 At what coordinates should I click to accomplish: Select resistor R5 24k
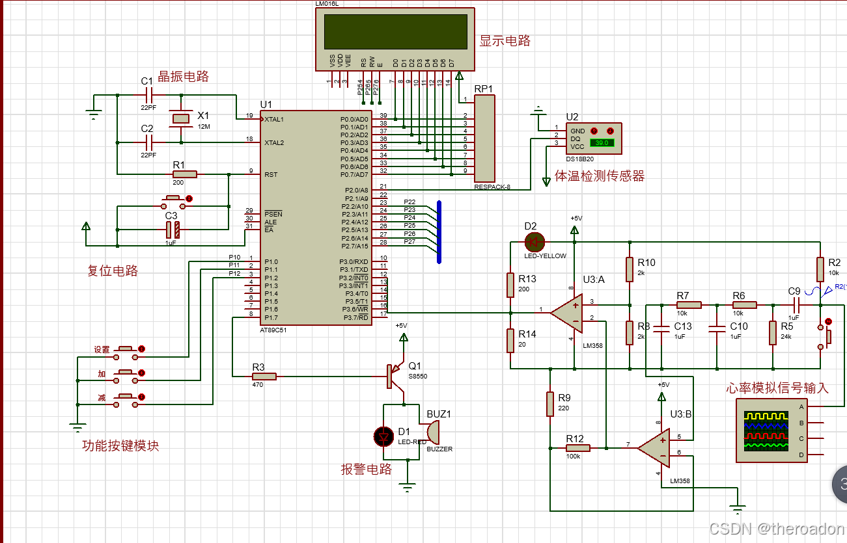pos(772,332)
